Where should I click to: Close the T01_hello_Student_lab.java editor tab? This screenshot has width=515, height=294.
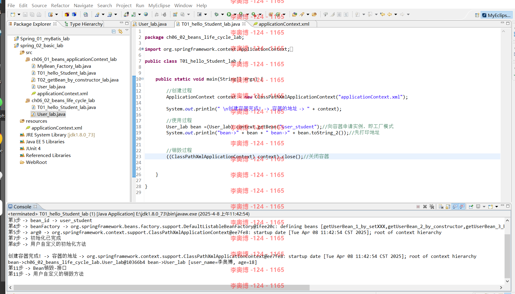point(244,24)
